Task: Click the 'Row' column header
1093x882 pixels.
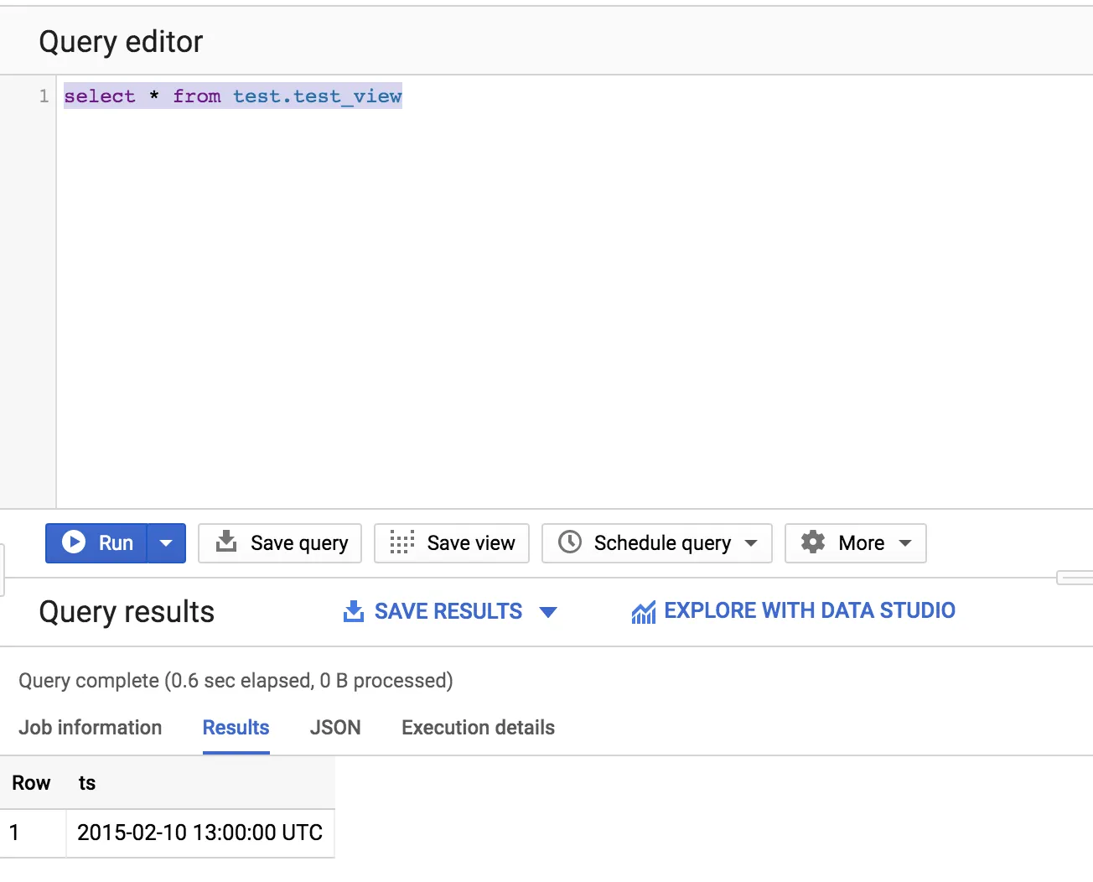Action: click(31, 783)
